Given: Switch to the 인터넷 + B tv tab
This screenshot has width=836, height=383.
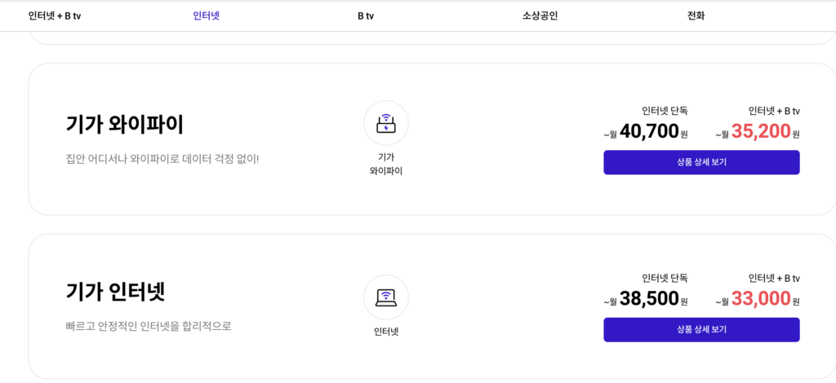Looking at the screenshot, I should [x=55, y=15].
